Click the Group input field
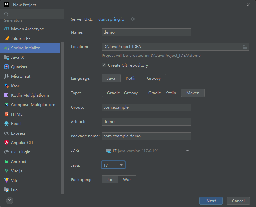The height and width of the screenshot is (207, 256). [x=146, y=107]
